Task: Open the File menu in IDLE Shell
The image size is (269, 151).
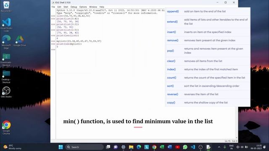Action: point(53,7)
